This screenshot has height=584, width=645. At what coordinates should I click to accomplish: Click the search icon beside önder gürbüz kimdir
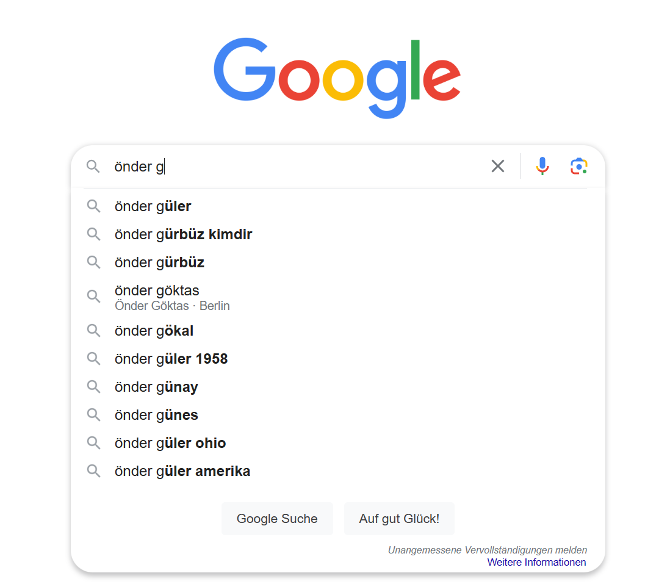(x=93, y=234)
